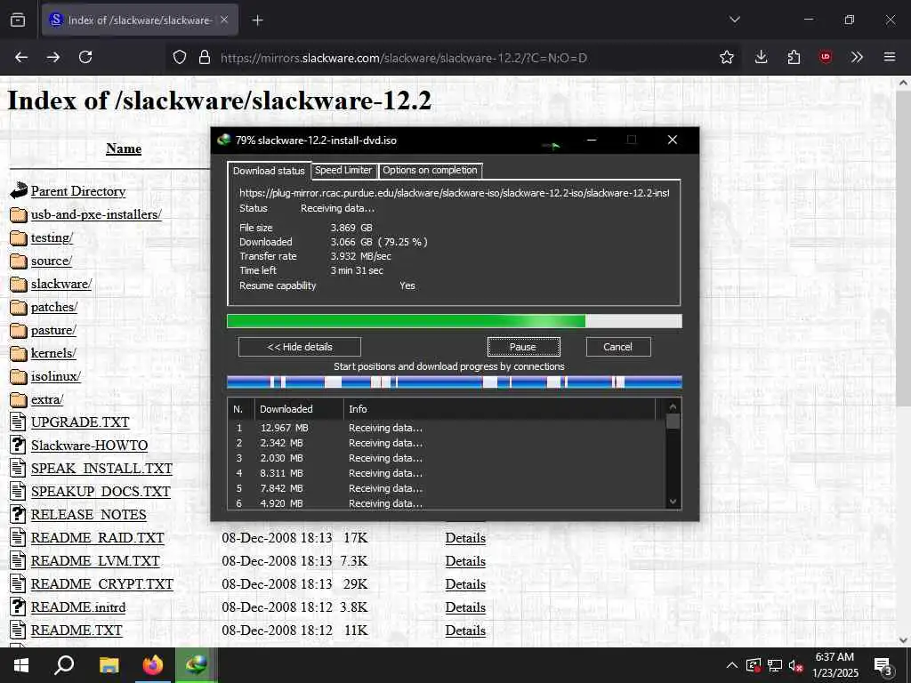Screen dimensions: 911x683
Task: Bookmark this page with the star icon
Action: tap(727, 58)
